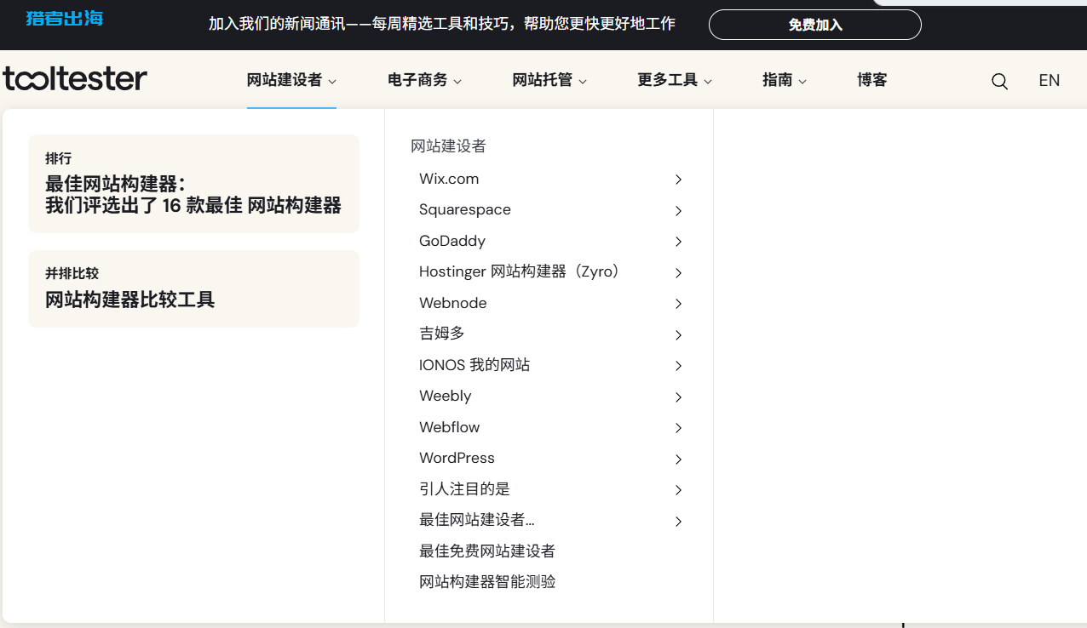
Task: Click the 猎客出海 logo in top banner
Action: coord(65,18)
